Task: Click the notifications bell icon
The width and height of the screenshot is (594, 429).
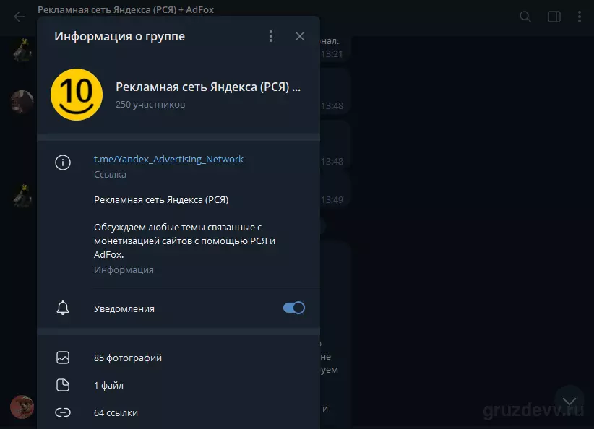Action: coord(63,308)
